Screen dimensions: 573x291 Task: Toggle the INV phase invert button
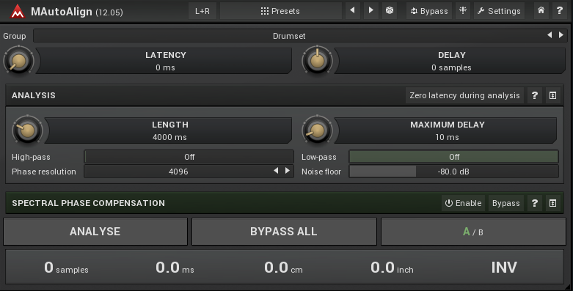pos(504,268)
